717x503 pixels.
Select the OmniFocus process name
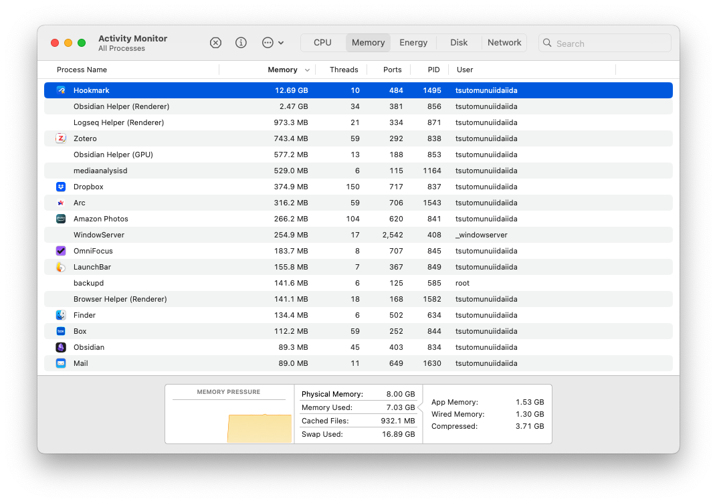point(93,251)
